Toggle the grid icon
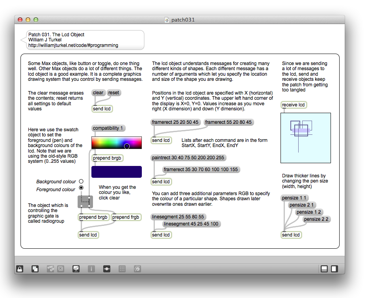 coord(122,269)
